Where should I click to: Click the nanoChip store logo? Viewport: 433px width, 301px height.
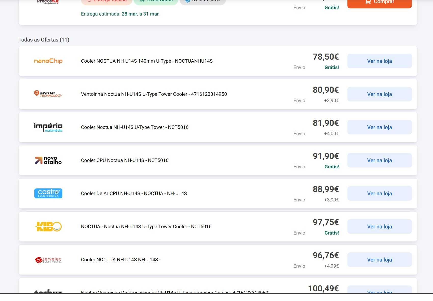click(48, 61)
